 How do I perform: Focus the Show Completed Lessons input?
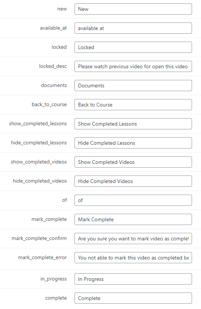click(x=133, y=124)
